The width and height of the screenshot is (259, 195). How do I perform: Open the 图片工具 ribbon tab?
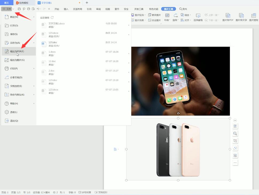[168, 9]
